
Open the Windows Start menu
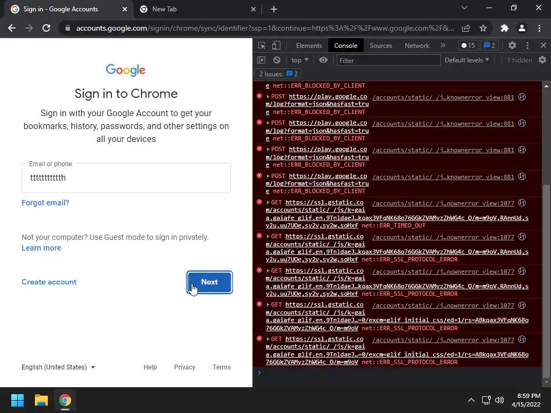[17, 400]
